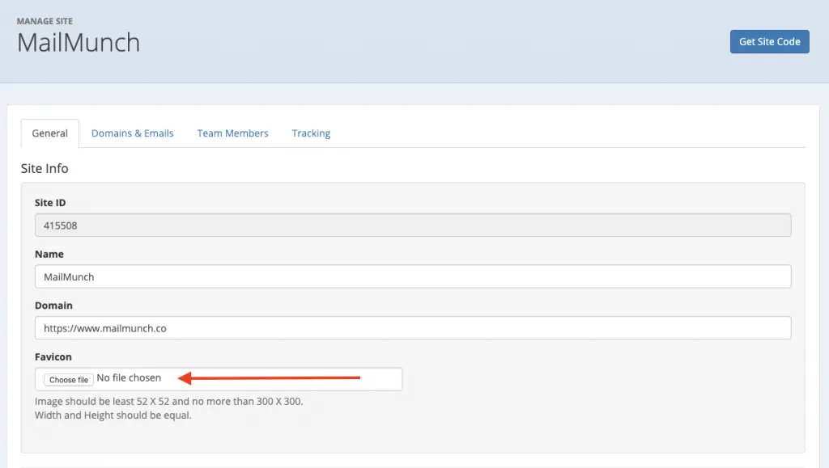The height and width of the screenshot is (468, 829).
Task: Click the Site ID field showing 415508
Action: point(413,226)
